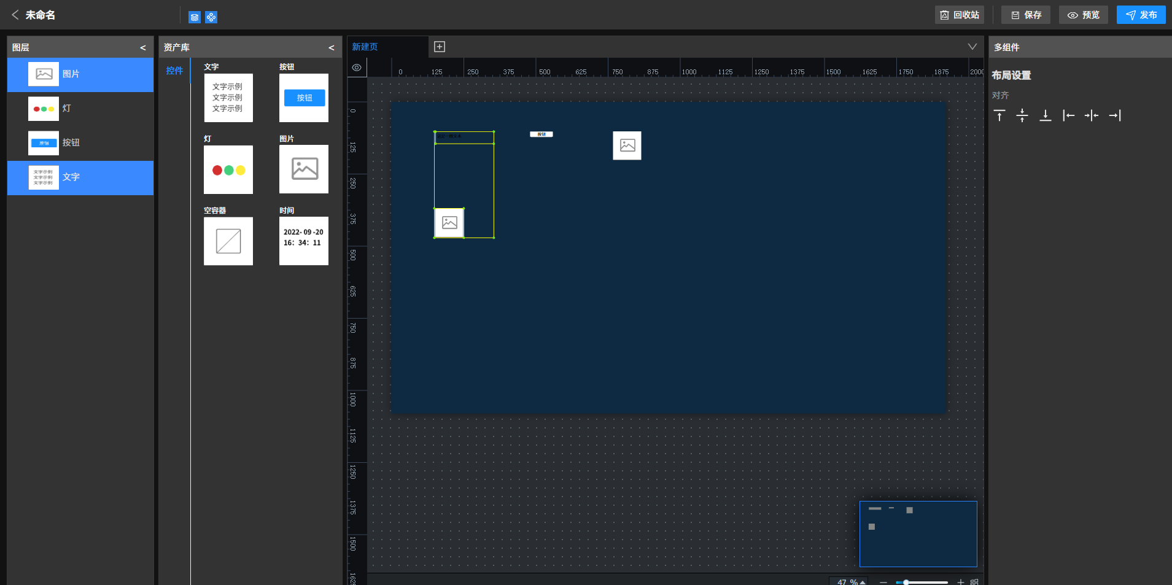Image resolution: width=1172 pixels, height=585 pixels.
Task: Expand the page list dropdown chevron
Action: tap(972, 47)
